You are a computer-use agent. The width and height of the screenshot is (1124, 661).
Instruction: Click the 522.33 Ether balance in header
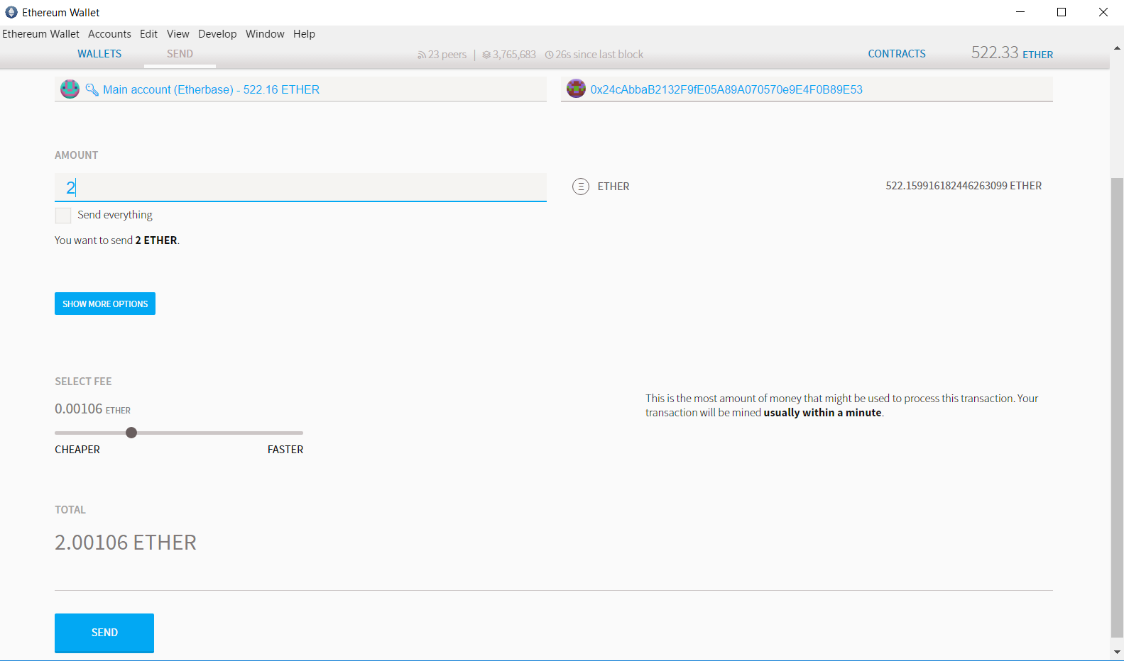point(1012,53)
